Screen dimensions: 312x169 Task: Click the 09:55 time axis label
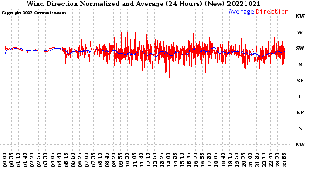coord(121,160)
